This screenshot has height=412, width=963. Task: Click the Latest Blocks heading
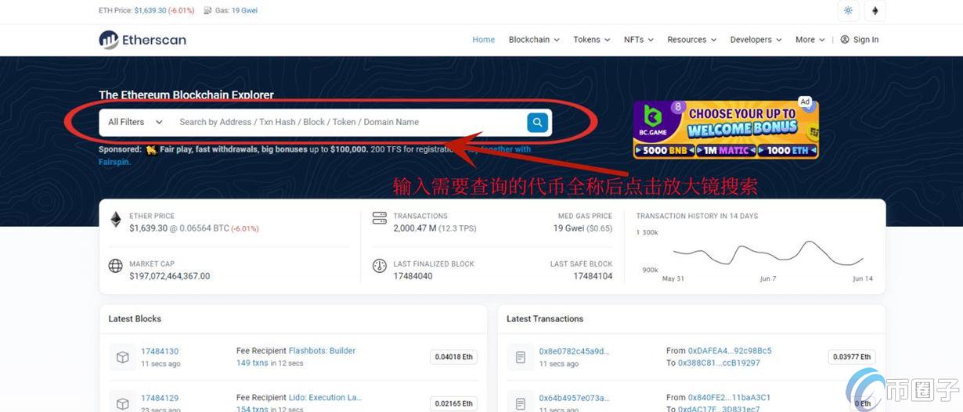(135, 319)
